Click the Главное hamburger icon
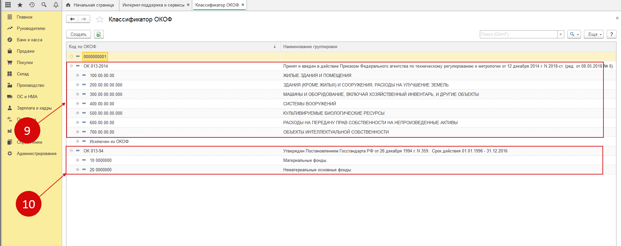Viewport: 621px width, 246px height. click(10, 17)
